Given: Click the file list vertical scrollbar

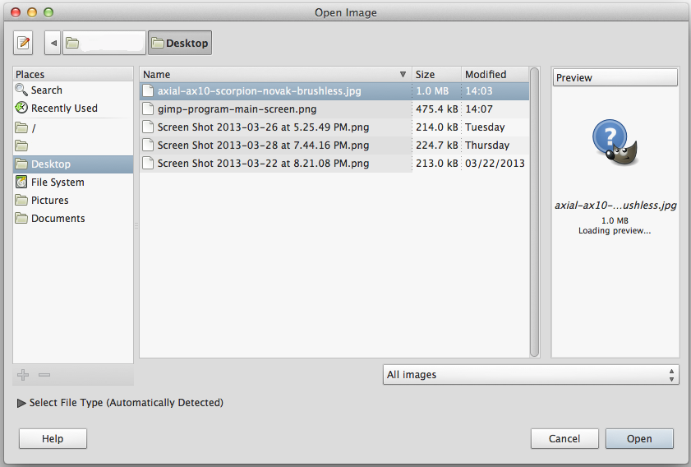Looking at the screenshot, I should pyautogui.click(x=534, y=212).
